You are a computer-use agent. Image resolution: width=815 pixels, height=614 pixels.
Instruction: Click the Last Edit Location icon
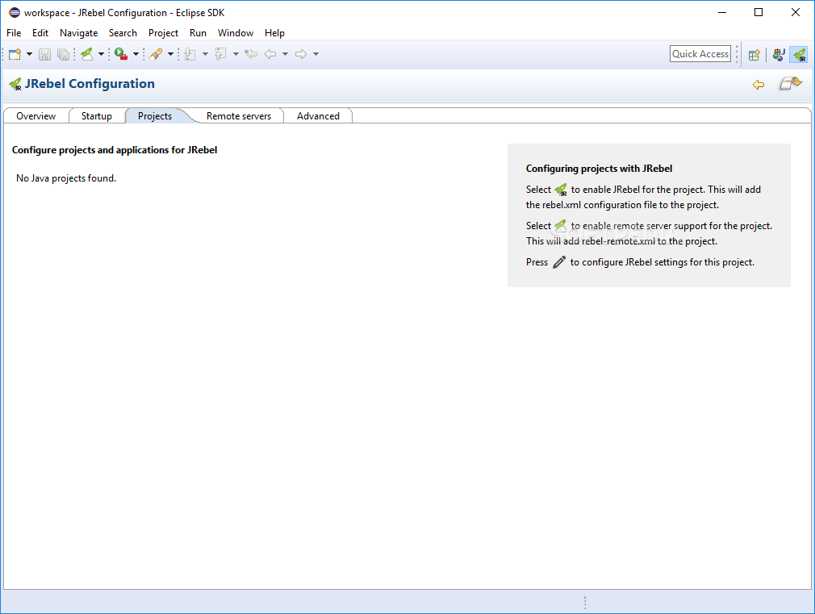point(251,54)
